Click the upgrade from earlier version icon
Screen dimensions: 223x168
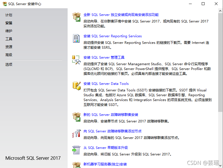tap(76, 150)
